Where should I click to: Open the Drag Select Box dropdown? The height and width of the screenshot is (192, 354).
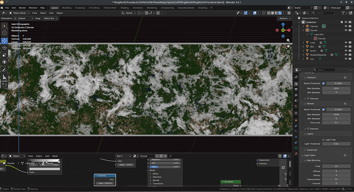50,18
